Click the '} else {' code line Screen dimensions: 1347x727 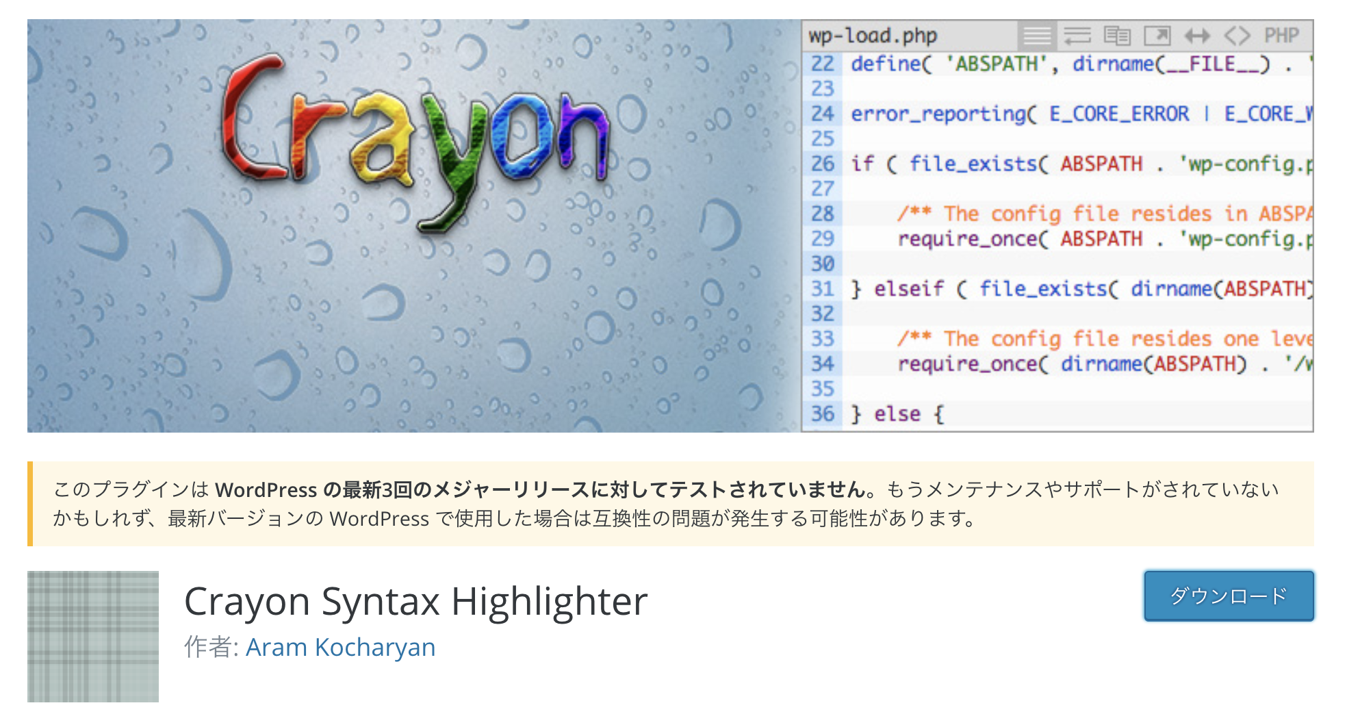point(897,413)
